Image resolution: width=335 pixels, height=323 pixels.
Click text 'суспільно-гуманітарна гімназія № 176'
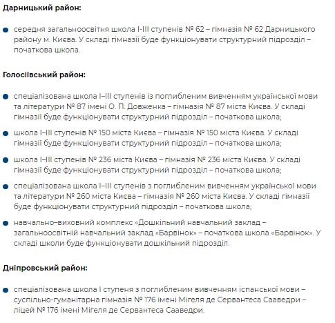tap(84, 300)
